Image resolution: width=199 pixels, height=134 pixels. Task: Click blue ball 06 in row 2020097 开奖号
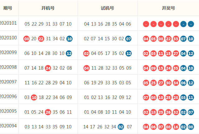click(183, 83)
